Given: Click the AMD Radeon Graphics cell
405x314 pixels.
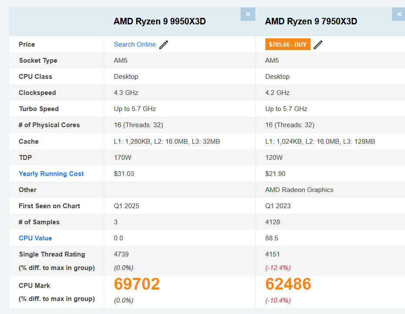Looking at the screenshot, I should pyautogui.click(x=299, y=190).
